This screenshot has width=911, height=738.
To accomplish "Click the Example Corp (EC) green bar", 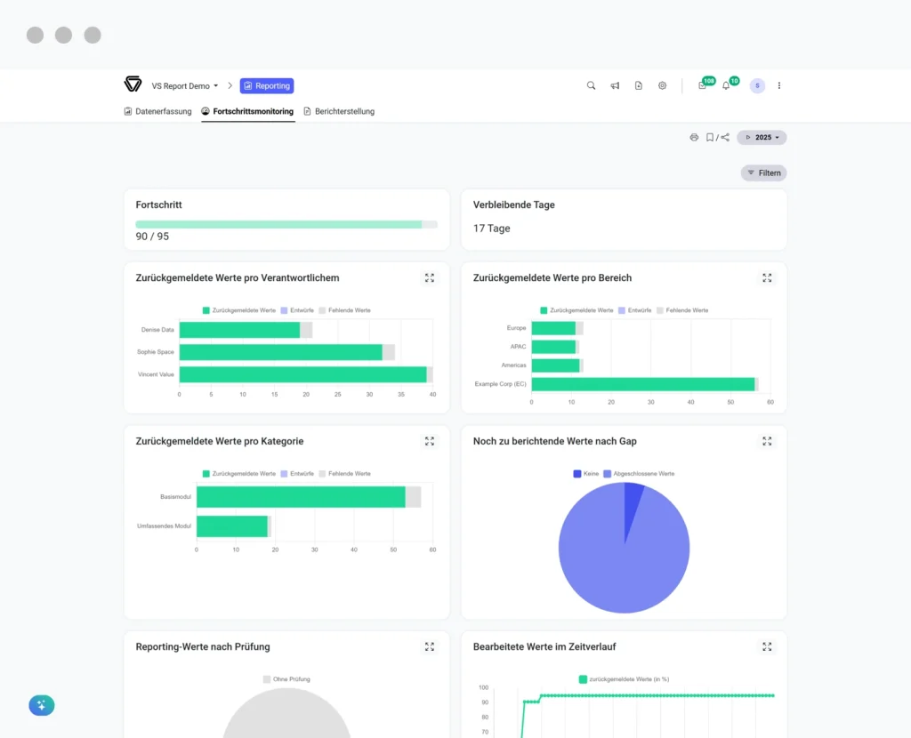I will click(x=643, y=384).
